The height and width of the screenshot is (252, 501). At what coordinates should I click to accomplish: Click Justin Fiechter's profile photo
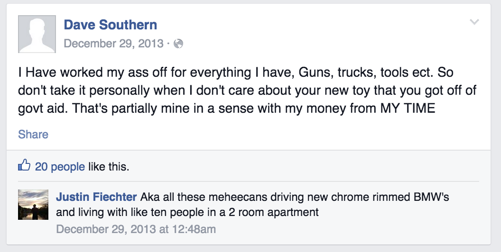[33, 205]
